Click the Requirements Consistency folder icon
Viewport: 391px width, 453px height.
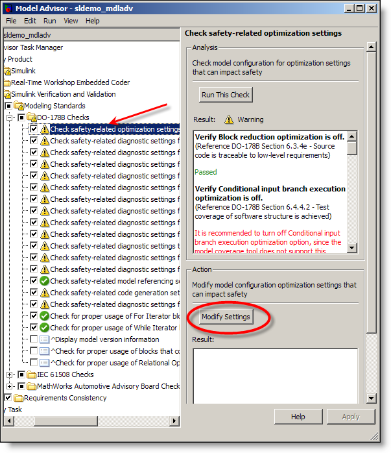(19, 398)
